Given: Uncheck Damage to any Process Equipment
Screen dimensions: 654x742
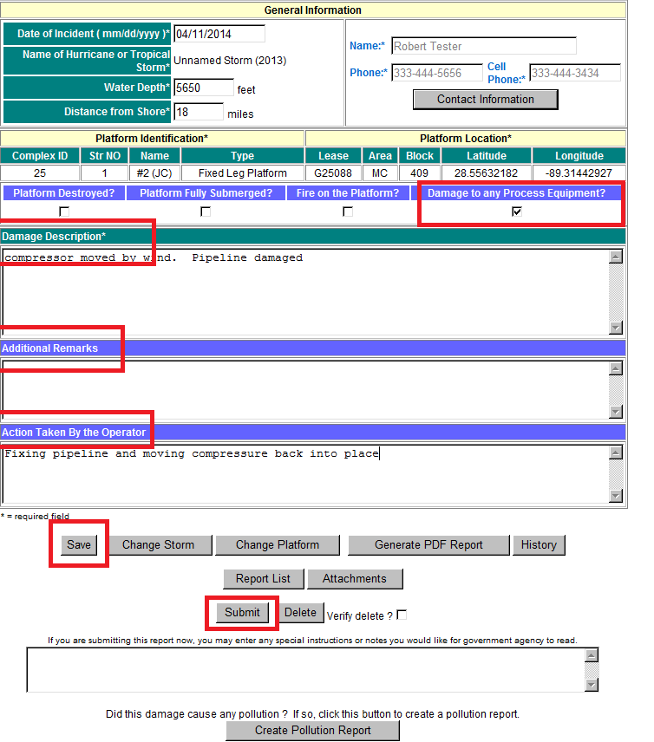Looking at the screenshot, I should coord(517,212).
